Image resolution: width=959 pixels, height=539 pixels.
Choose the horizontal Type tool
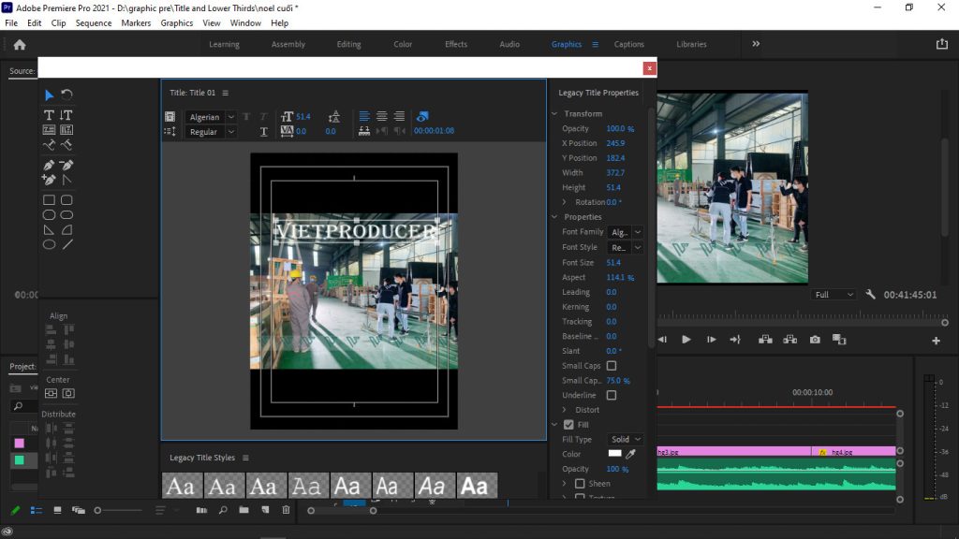(x=50, y=115)
